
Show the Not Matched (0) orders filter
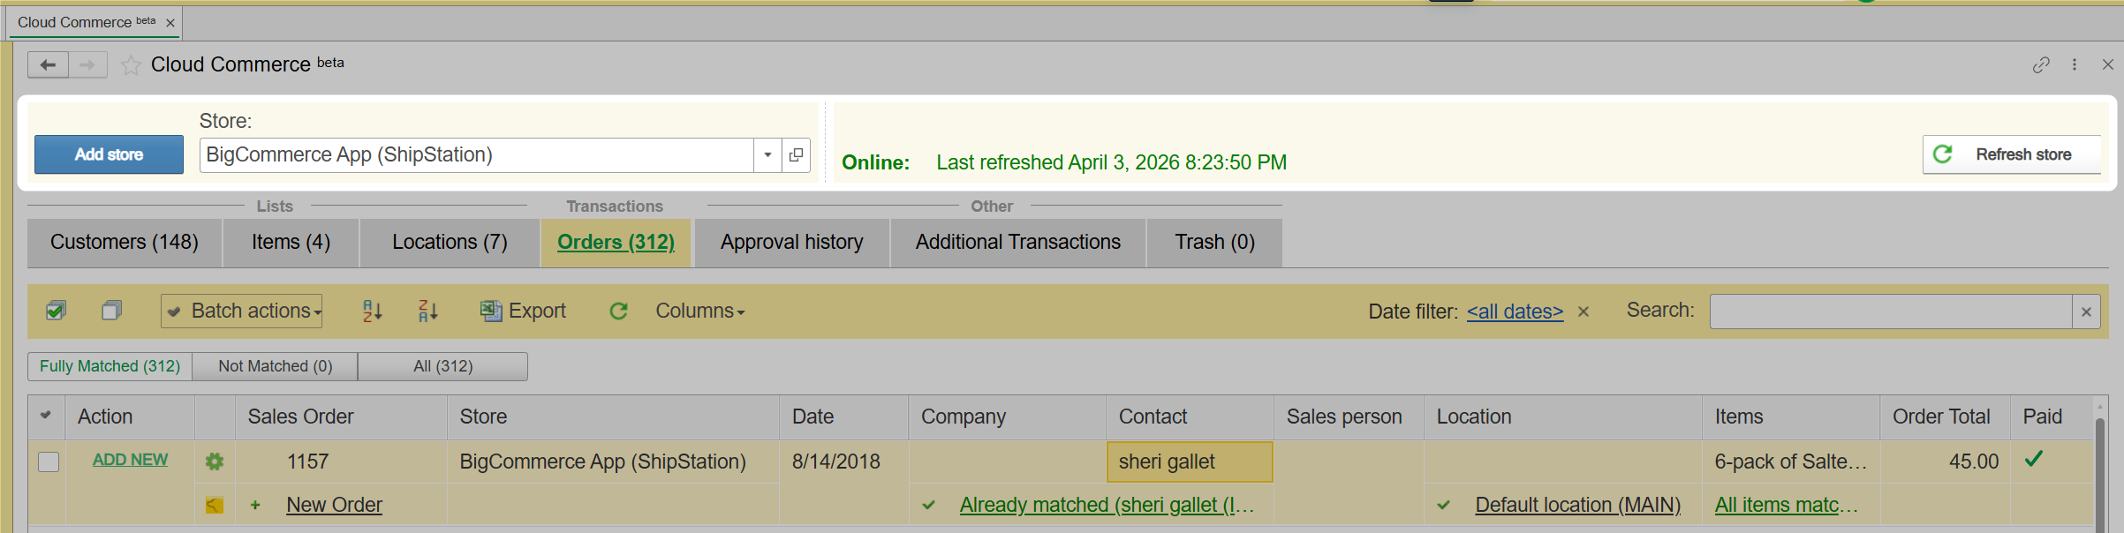pos(275,366)
